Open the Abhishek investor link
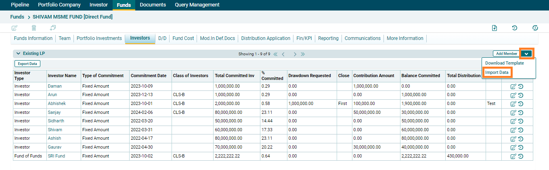The image size is (549, 170). click(57, 104)
